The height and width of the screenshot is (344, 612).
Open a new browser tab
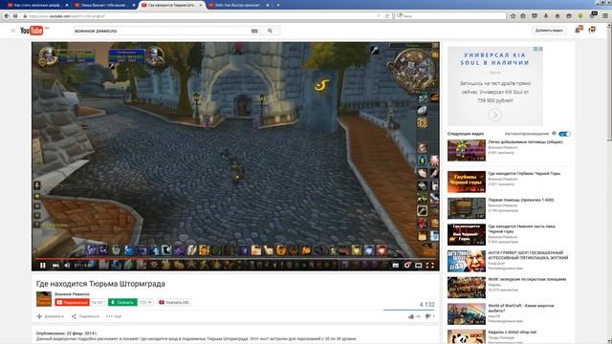278,5
